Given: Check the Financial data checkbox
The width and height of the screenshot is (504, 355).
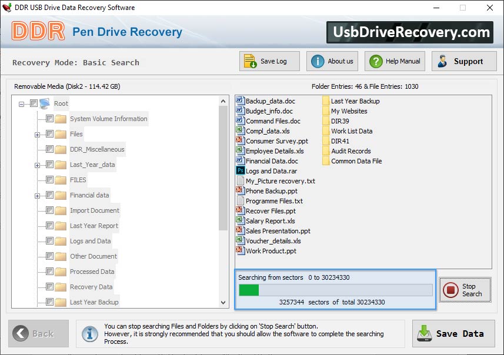Looking at the screenshot, I should coord(49,195).
